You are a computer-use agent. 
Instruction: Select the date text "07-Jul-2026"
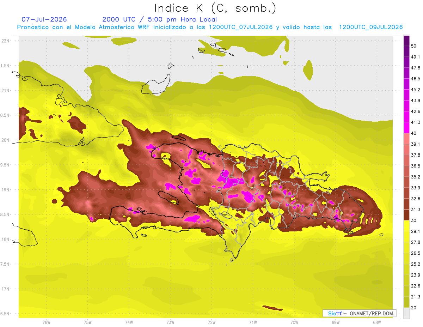pyautogui.click(x=44, y=19)
